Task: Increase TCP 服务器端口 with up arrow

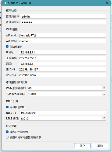Action: (x=104, y=93)
